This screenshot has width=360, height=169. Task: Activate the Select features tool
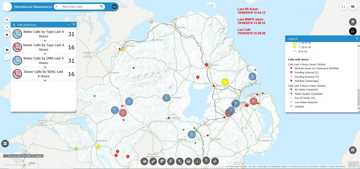click(171, 161)
